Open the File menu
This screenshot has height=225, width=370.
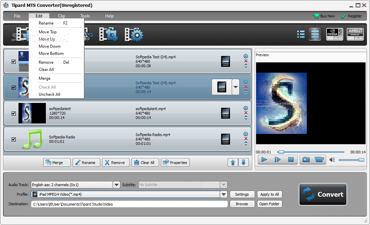click(17, 16)
